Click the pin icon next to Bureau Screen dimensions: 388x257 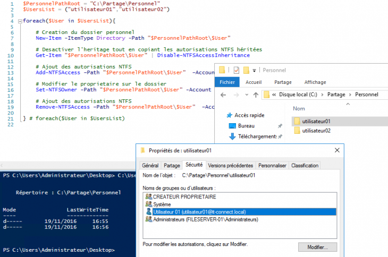coord(280,126)
